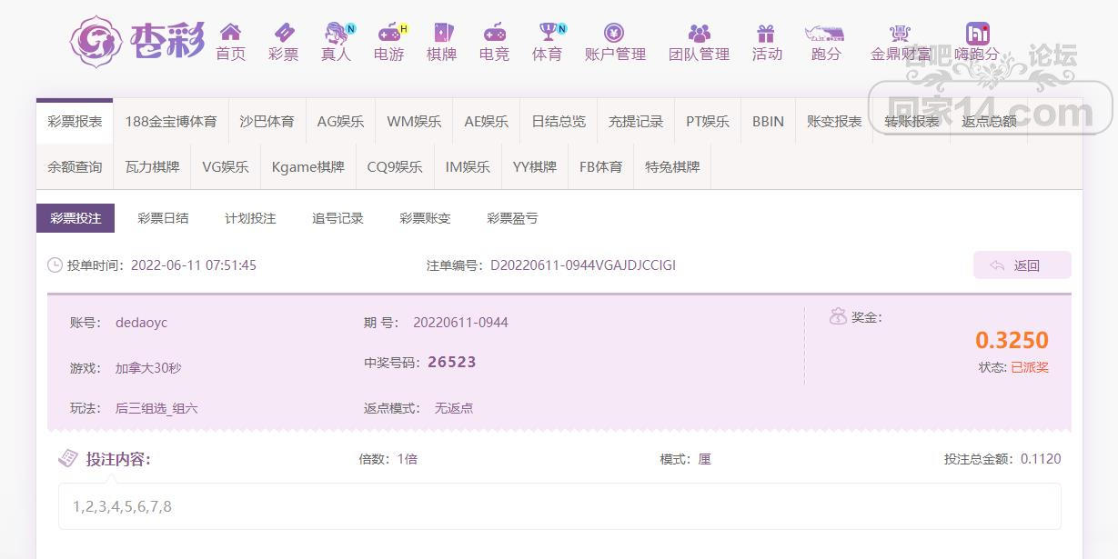Viewport: 1118px width, 559px height.
Task: Select the 彩票盈亏 sub-tab
Action: (x=512, y=218)
